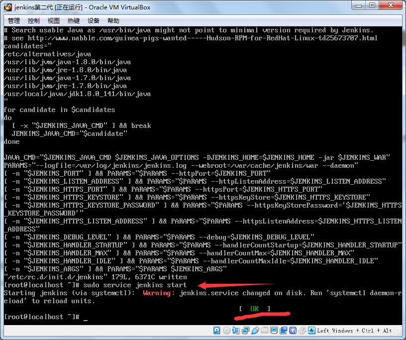Screen dimensions: 406x340
Task: Click the 'done' line in terminal
Action: (11, 142)
